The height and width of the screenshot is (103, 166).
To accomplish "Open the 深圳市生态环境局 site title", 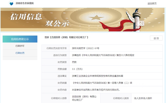I will coord(25,3).
